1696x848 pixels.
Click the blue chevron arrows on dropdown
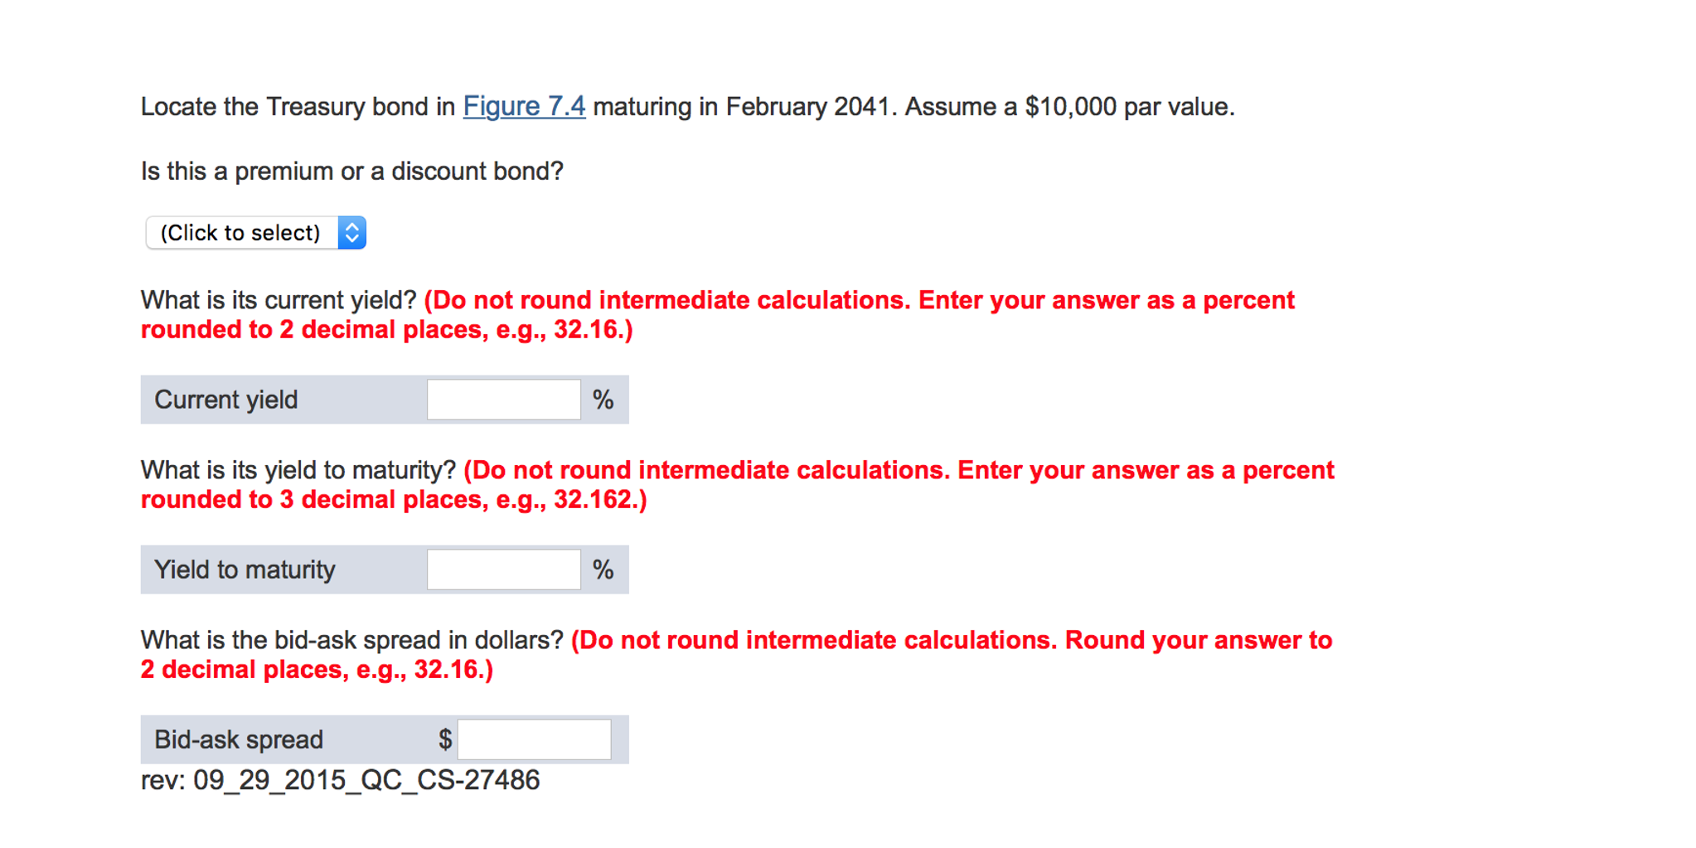pos(352,233)
